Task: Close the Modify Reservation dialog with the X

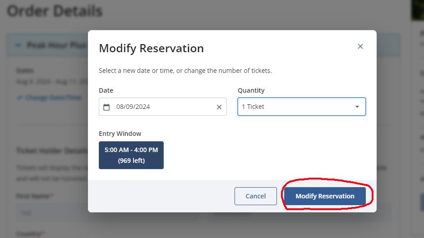Action: click(360, 46)
